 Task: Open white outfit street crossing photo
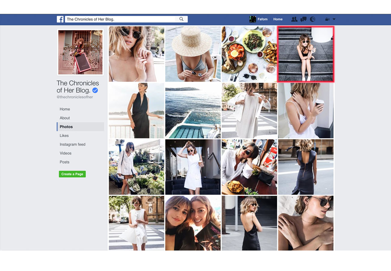point(249,111)
